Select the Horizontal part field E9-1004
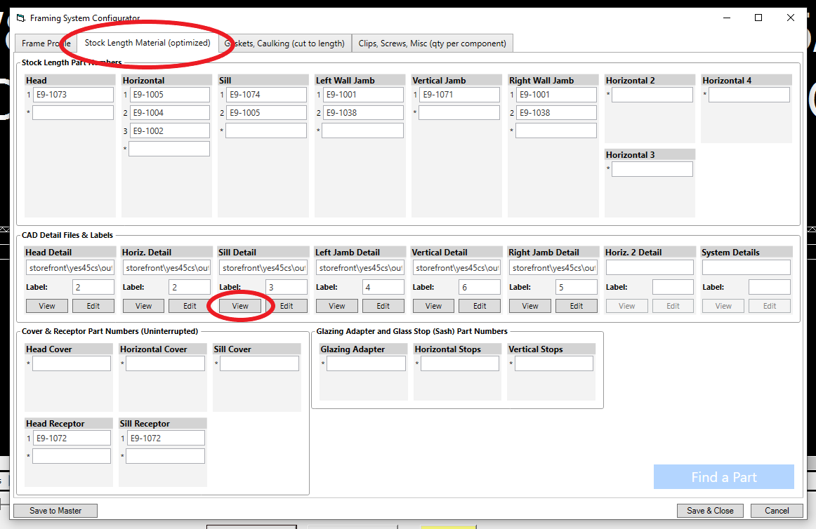 point(169,113)
